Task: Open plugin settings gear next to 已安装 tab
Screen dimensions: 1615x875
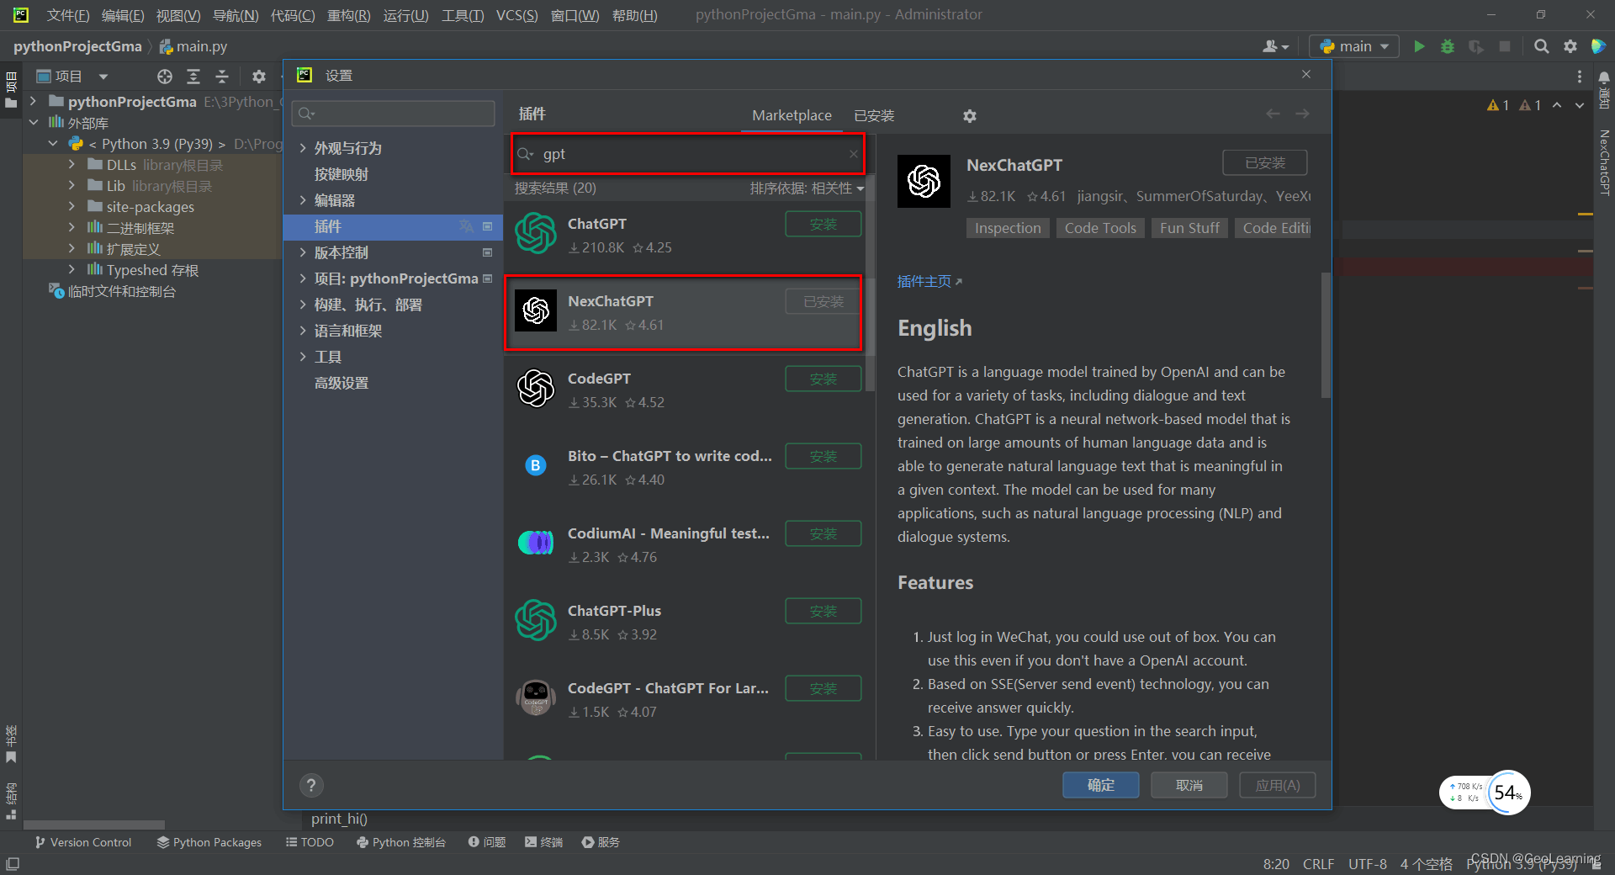Action: [970, 115]
